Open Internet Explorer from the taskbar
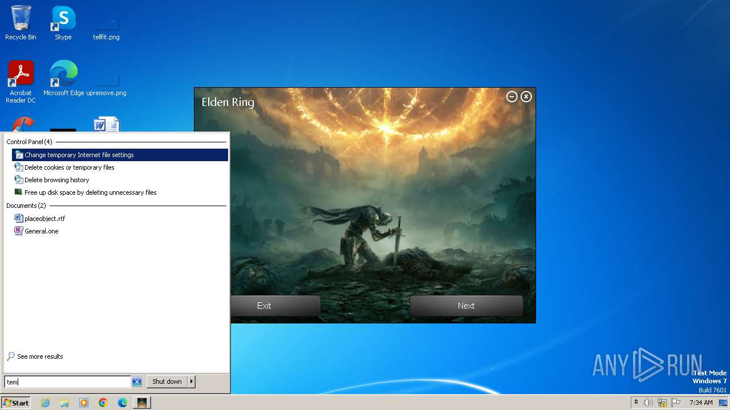The image size is (730, 410). (46, 403)
